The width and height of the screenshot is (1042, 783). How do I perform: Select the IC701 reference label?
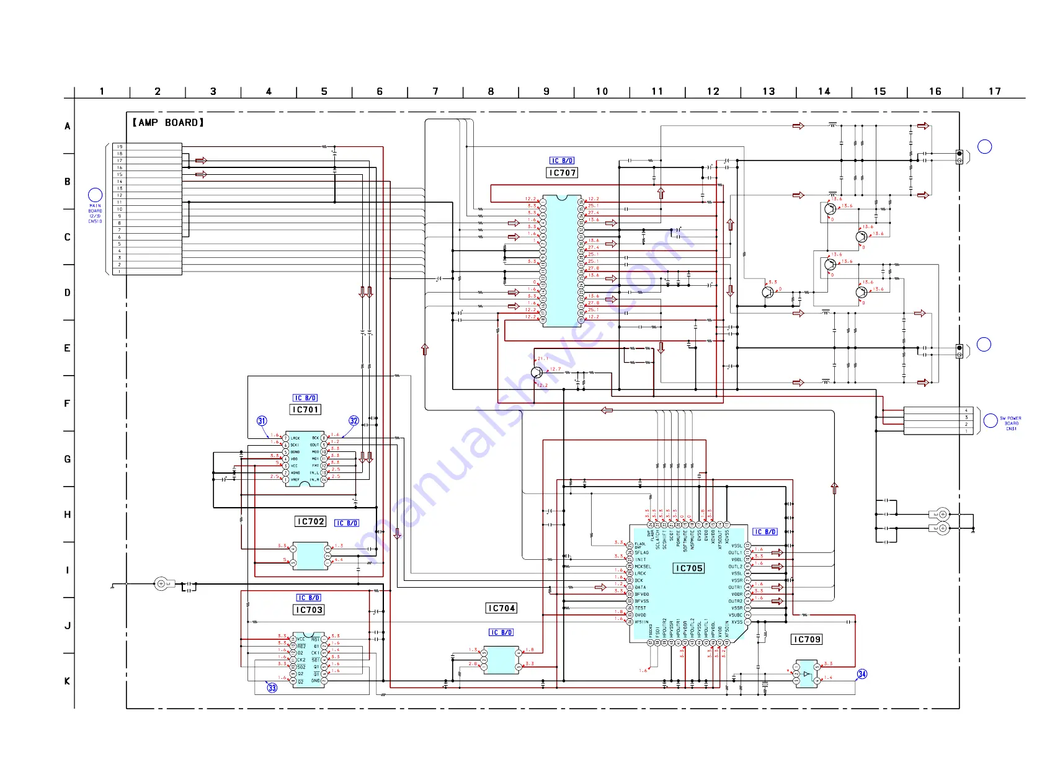tap(305, 410)
